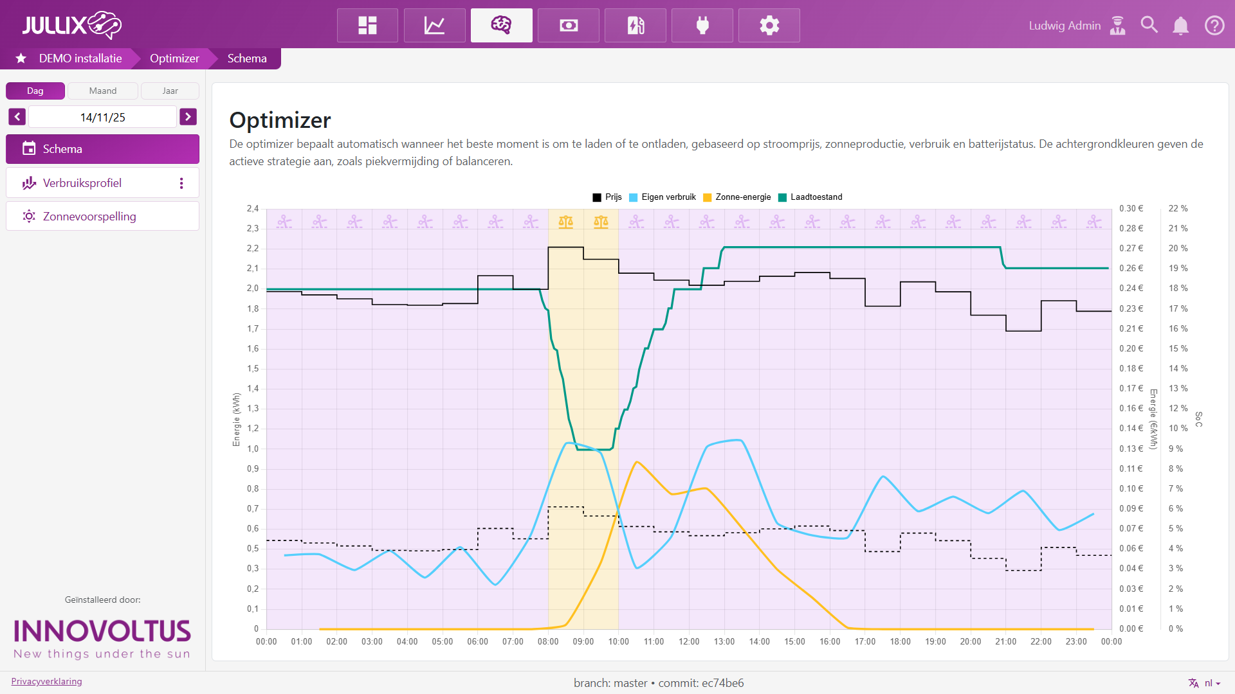Open the dashboard grid icon
The image size is (1235, 694).
pyautogui.click(x=367, y=26)
